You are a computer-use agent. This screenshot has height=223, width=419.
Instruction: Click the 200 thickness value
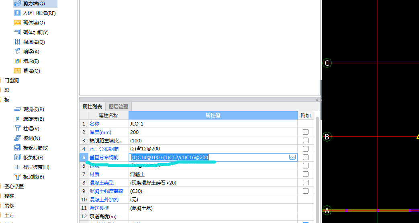[x=135, y=132]
